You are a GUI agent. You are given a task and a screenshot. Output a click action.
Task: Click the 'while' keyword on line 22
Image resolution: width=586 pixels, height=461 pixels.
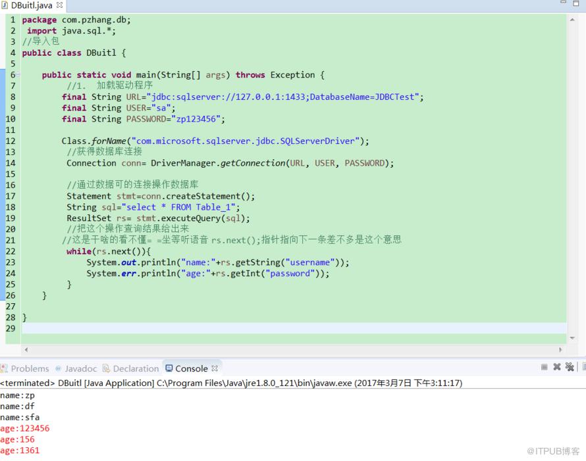[x=79, y=251]
